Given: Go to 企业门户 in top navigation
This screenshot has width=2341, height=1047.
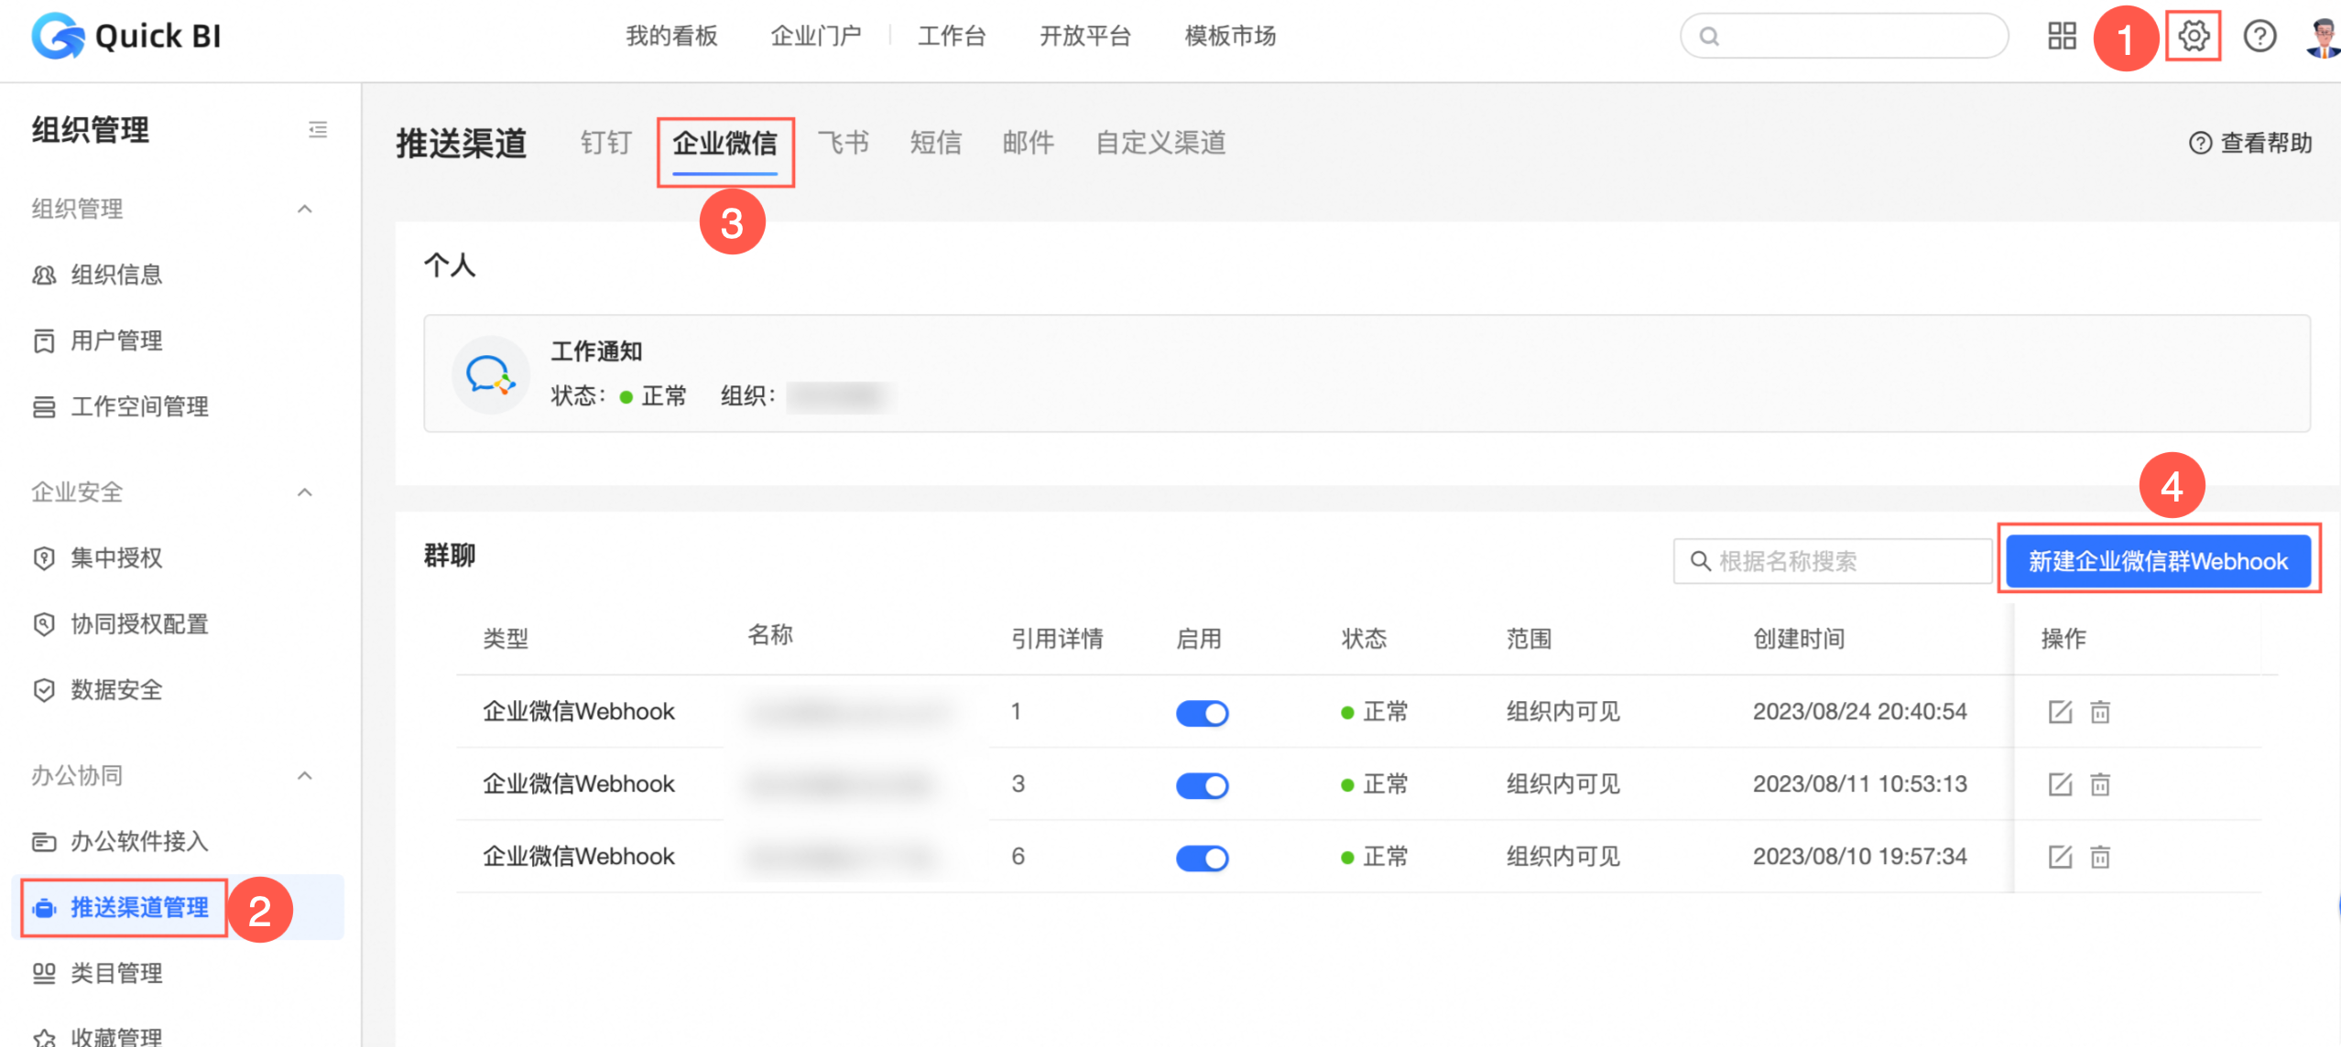Looking at the screenshot, I should coord(816,37).
